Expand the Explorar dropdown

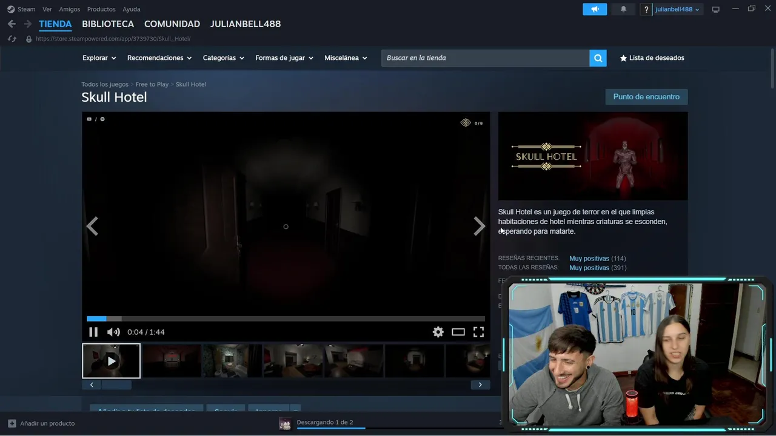click(99, 58)
